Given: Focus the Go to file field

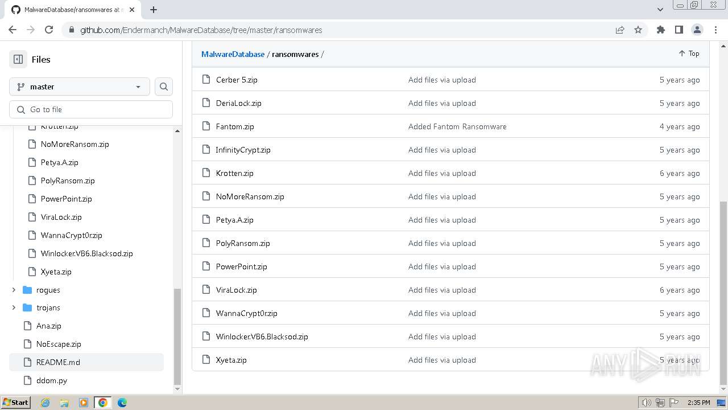Looking at the screenshot, I should click(91, 109).
